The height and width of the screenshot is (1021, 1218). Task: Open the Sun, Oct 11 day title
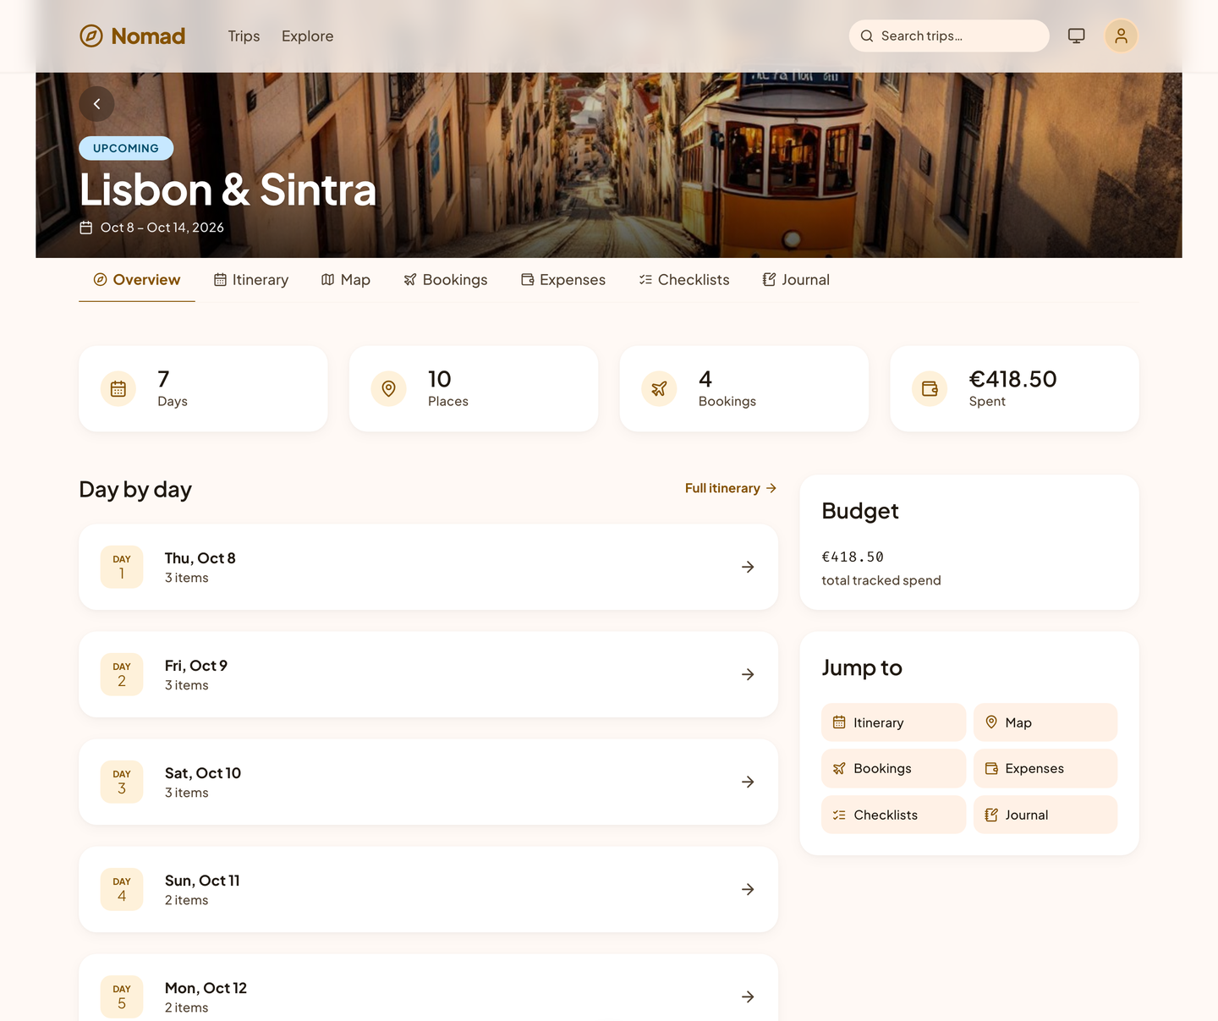[x=202, y=881]
